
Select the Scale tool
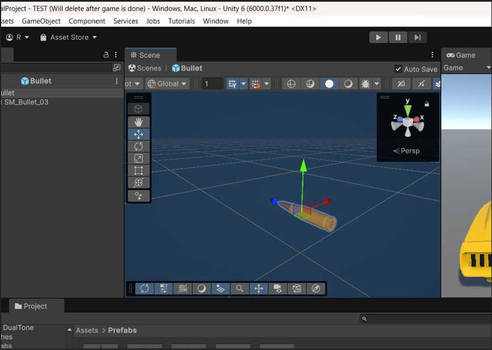coord(138,158)
